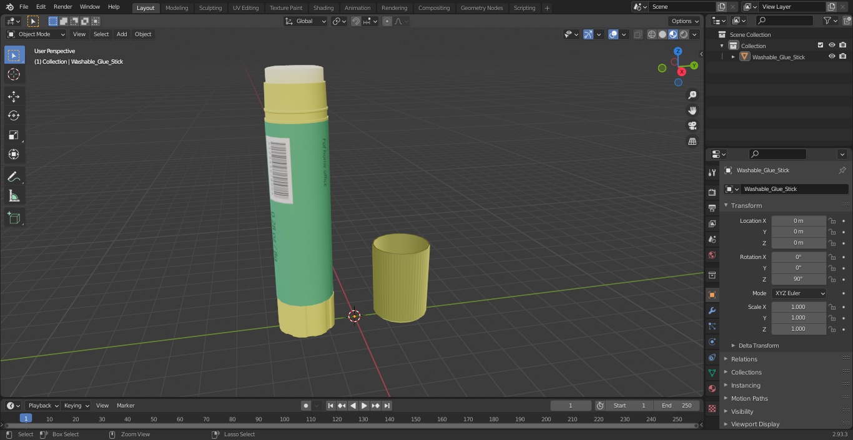Activate the Rotate tool
Viewport: 853px width, 440px height.
[14, 115]
